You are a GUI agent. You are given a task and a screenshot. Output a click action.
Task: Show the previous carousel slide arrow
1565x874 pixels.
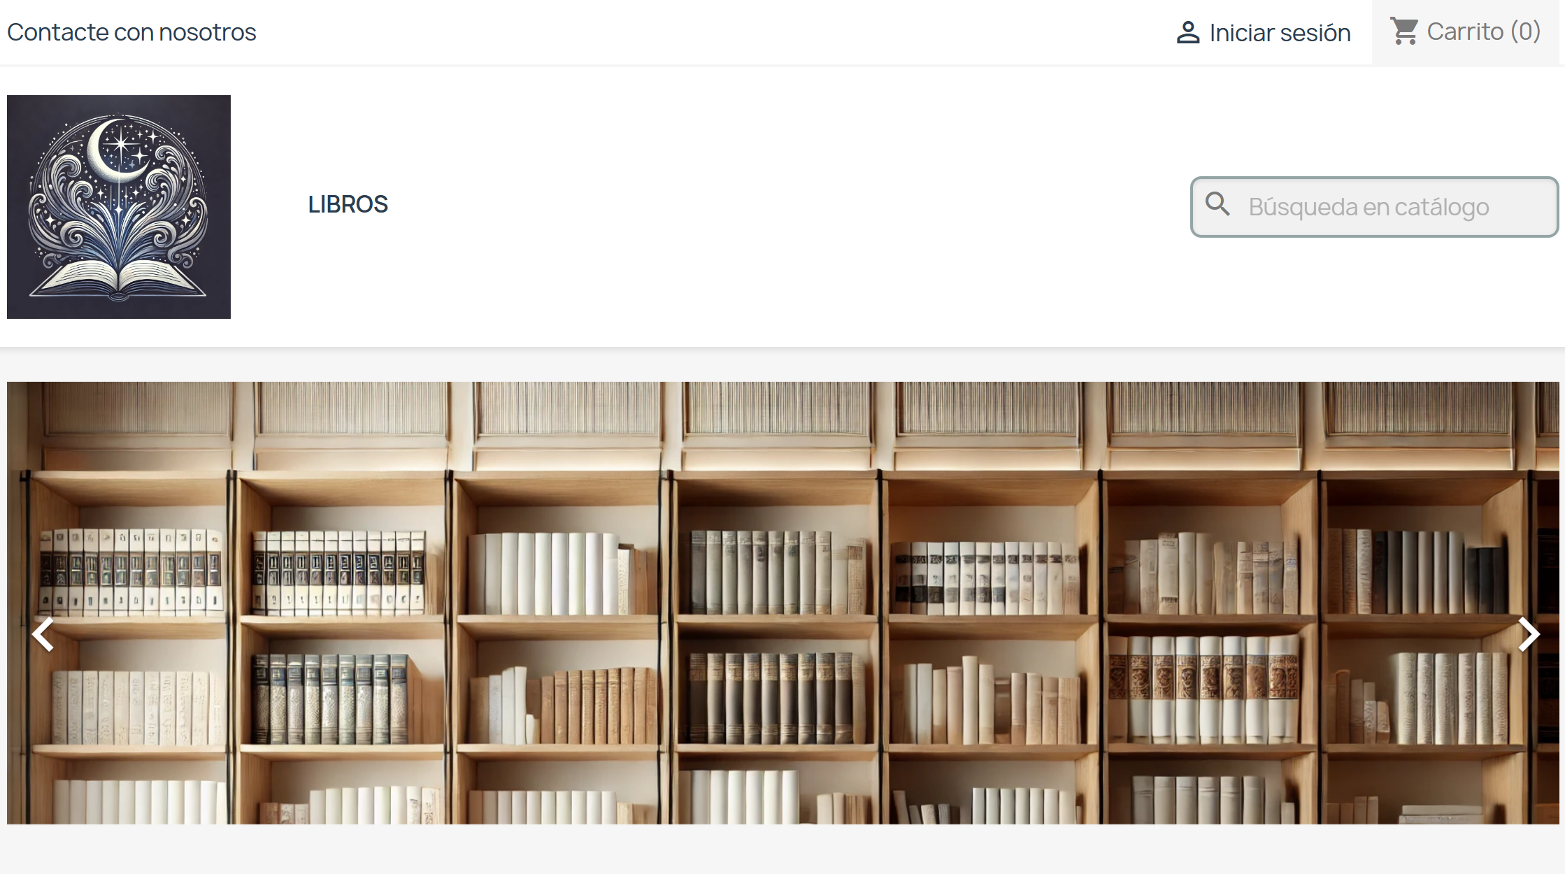coord(43,634)
